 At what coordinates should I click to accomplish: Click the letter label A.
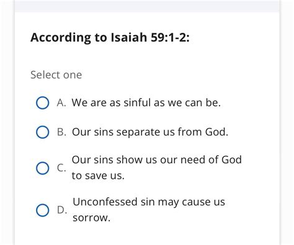click(x=61, y=103)
